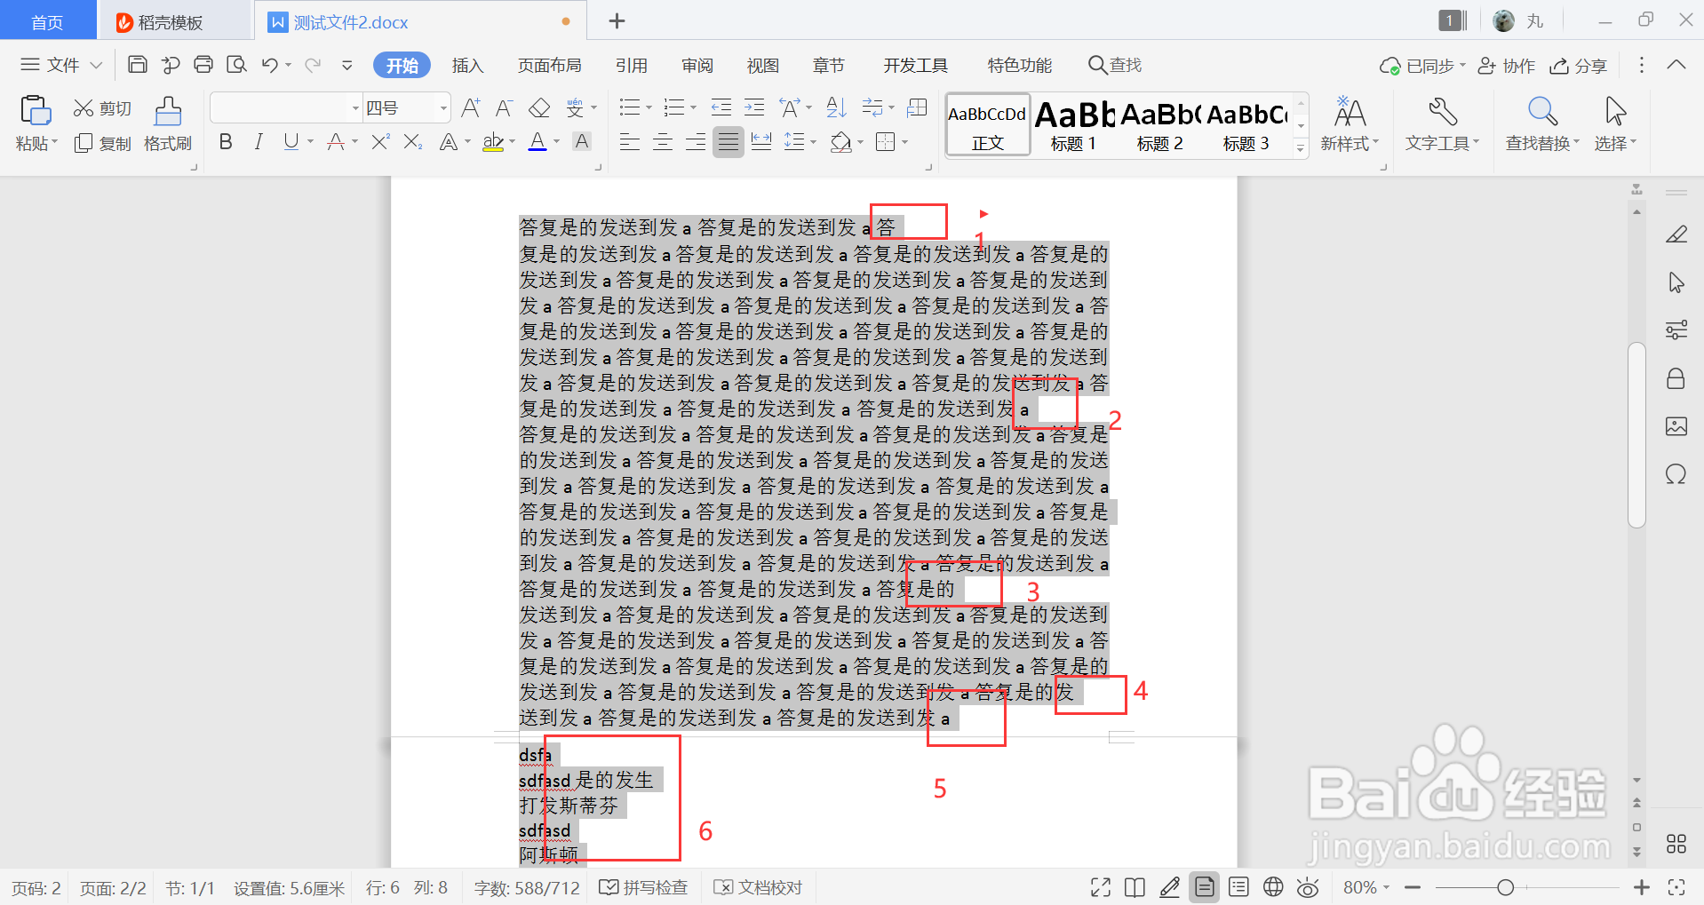Toggle strikethrough text formatting
1704x905 pixels.
336,141
